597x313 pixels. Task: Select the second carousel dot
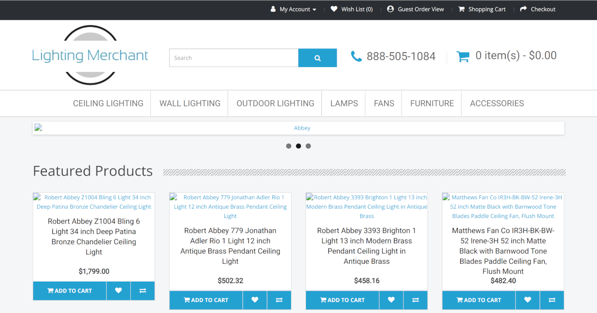298,146
